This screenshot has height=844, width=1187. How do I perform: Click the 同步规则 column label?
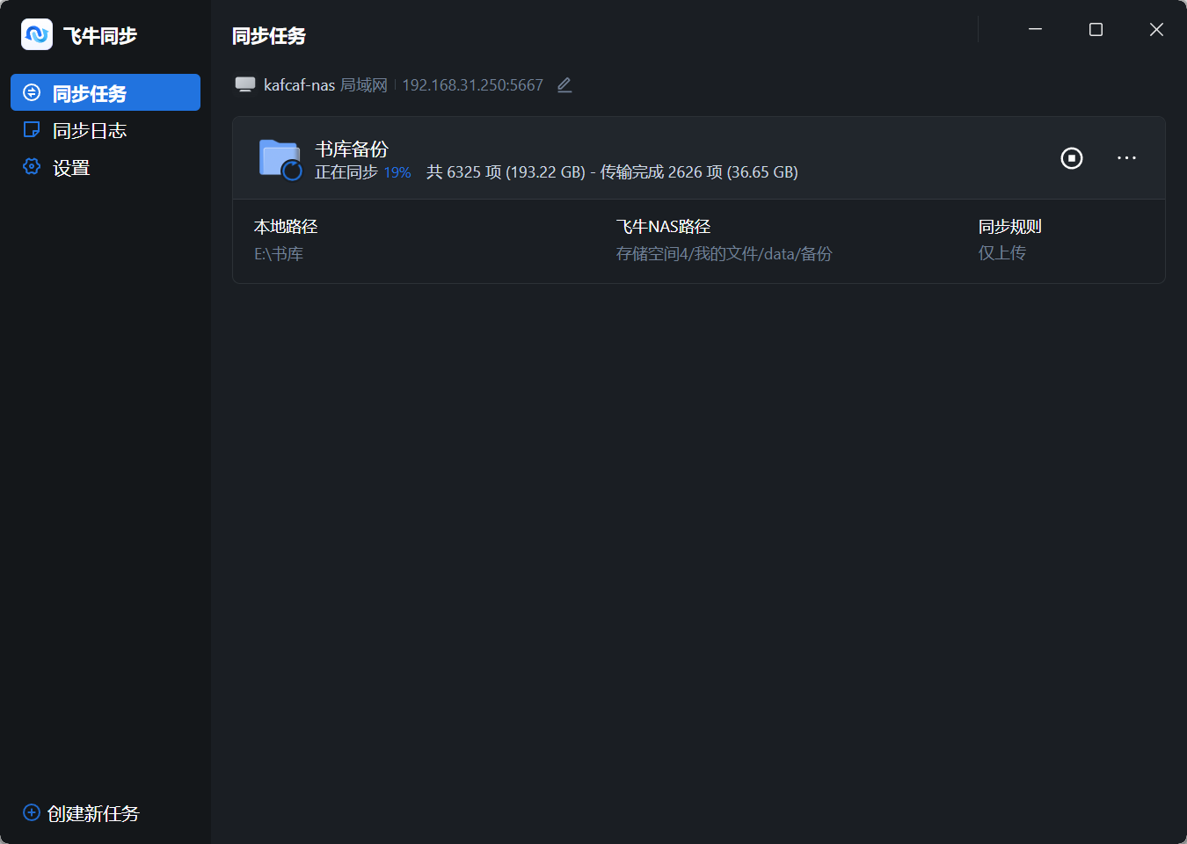[1010, 227]
